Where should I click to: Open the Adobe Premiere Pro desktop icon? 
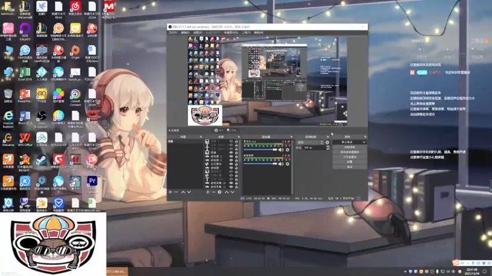tap(92, 184)
